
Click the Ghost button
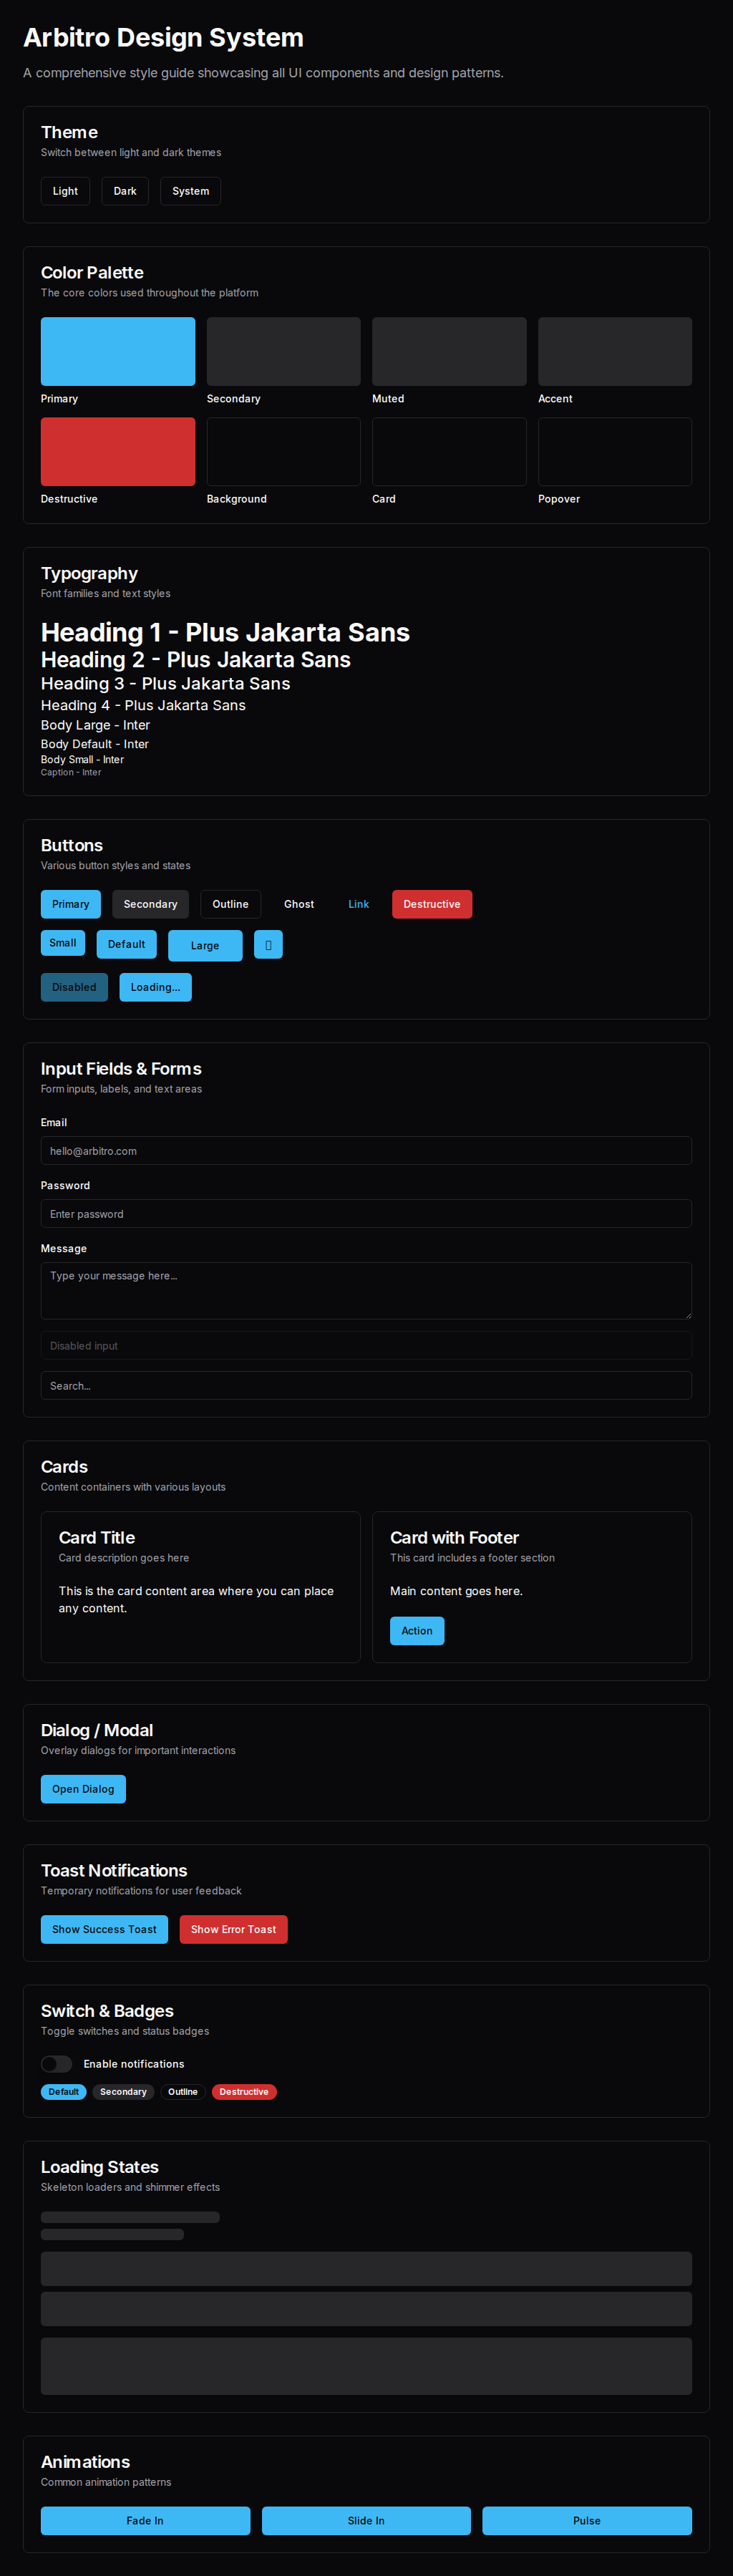(299, 904)
